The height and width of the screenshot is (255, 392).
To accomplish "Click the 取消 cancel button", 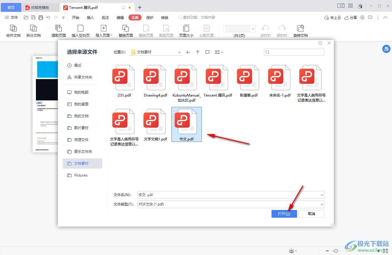I will click(312, 214).
